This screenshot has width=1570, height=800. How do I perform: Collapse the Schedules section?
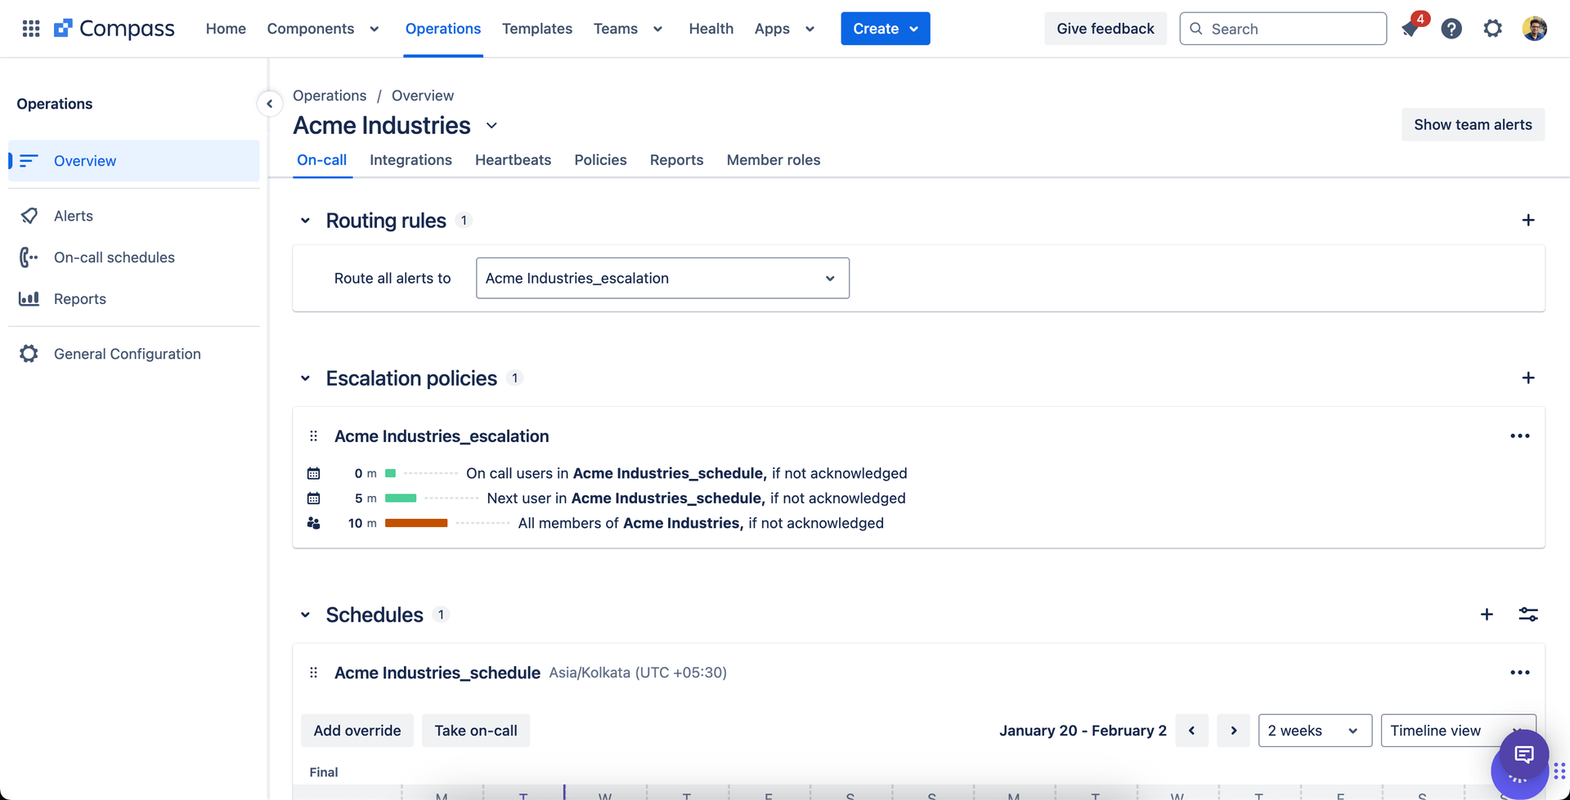[x=305, y=615]
